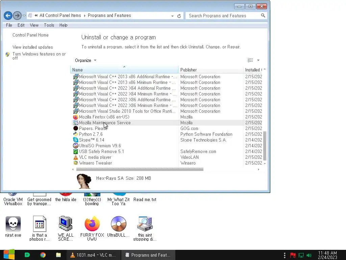346x260 pixels.
Task: Refresh the Programs and Features list
Action: (179, 16)
